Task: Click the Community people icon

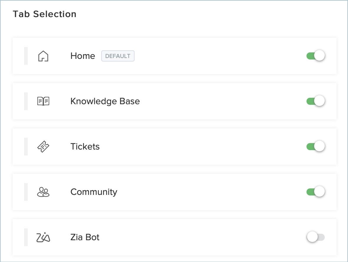Action: (43, 192)
